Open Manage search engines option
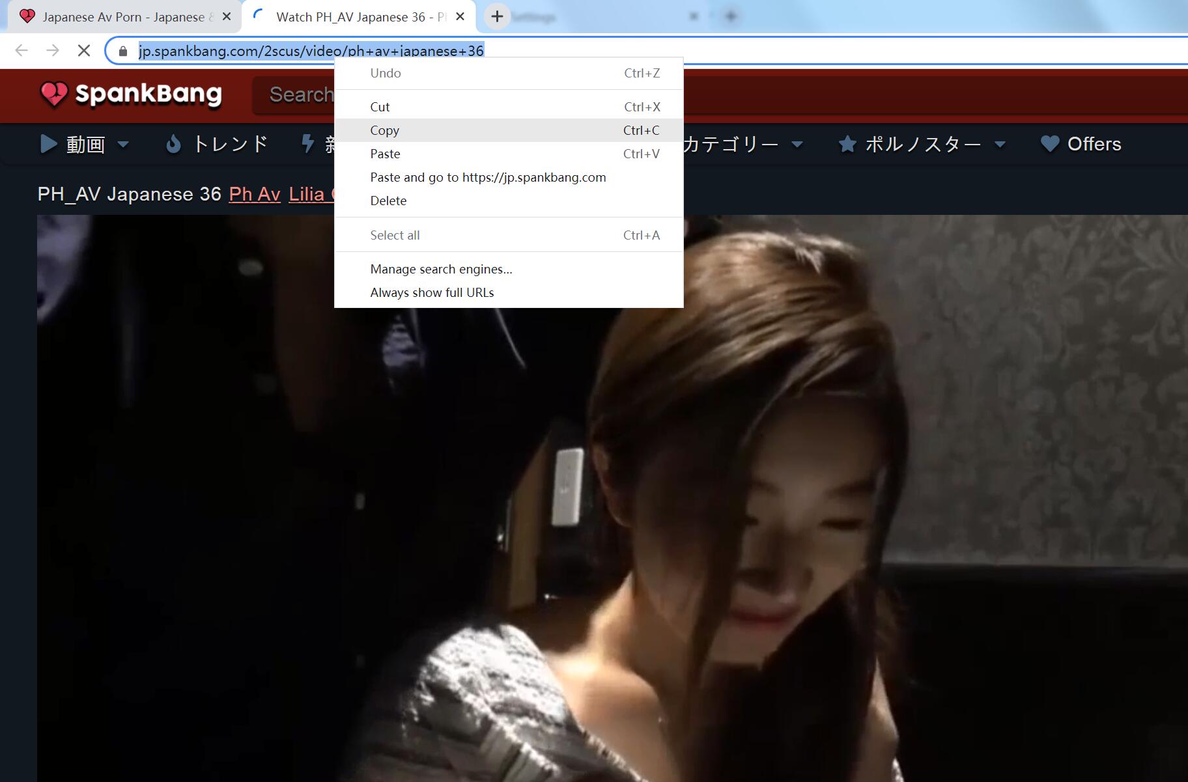 (441, 269)
